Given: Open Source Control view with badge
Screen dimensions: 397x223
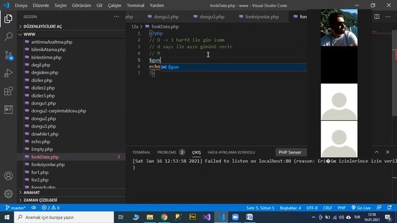Looking at the screenshot, I should [9, 55].
